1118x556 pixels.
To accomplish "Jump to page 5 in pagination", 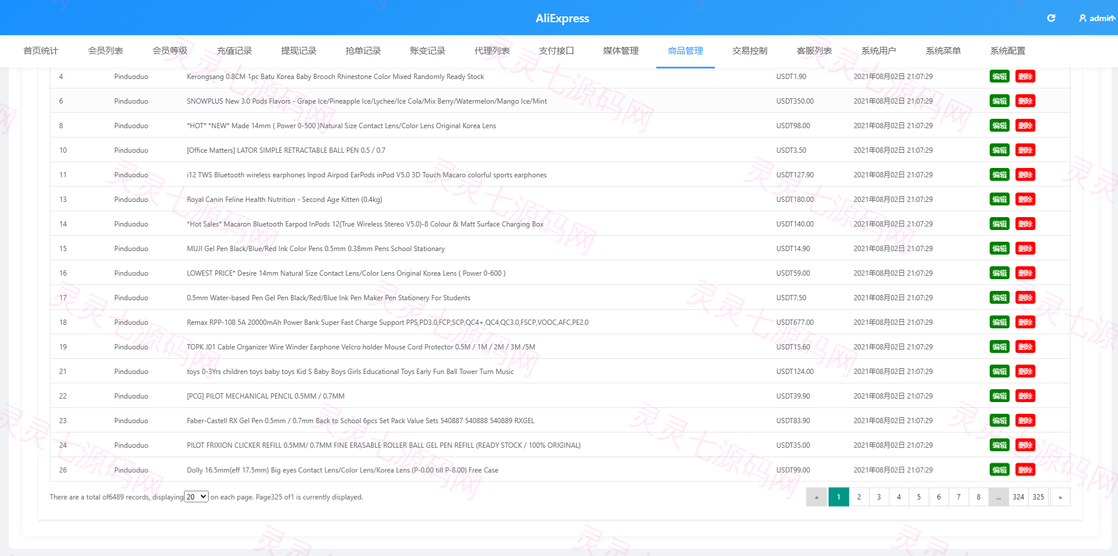I will coord(919,497).
